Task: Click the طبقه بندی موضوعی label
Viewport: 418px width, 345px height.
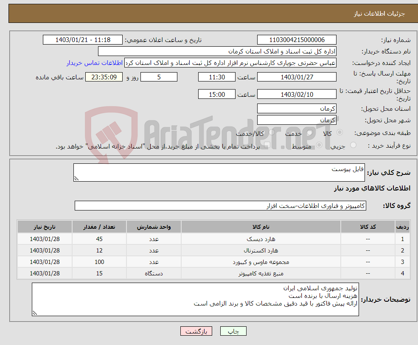Action: (382, 133)
